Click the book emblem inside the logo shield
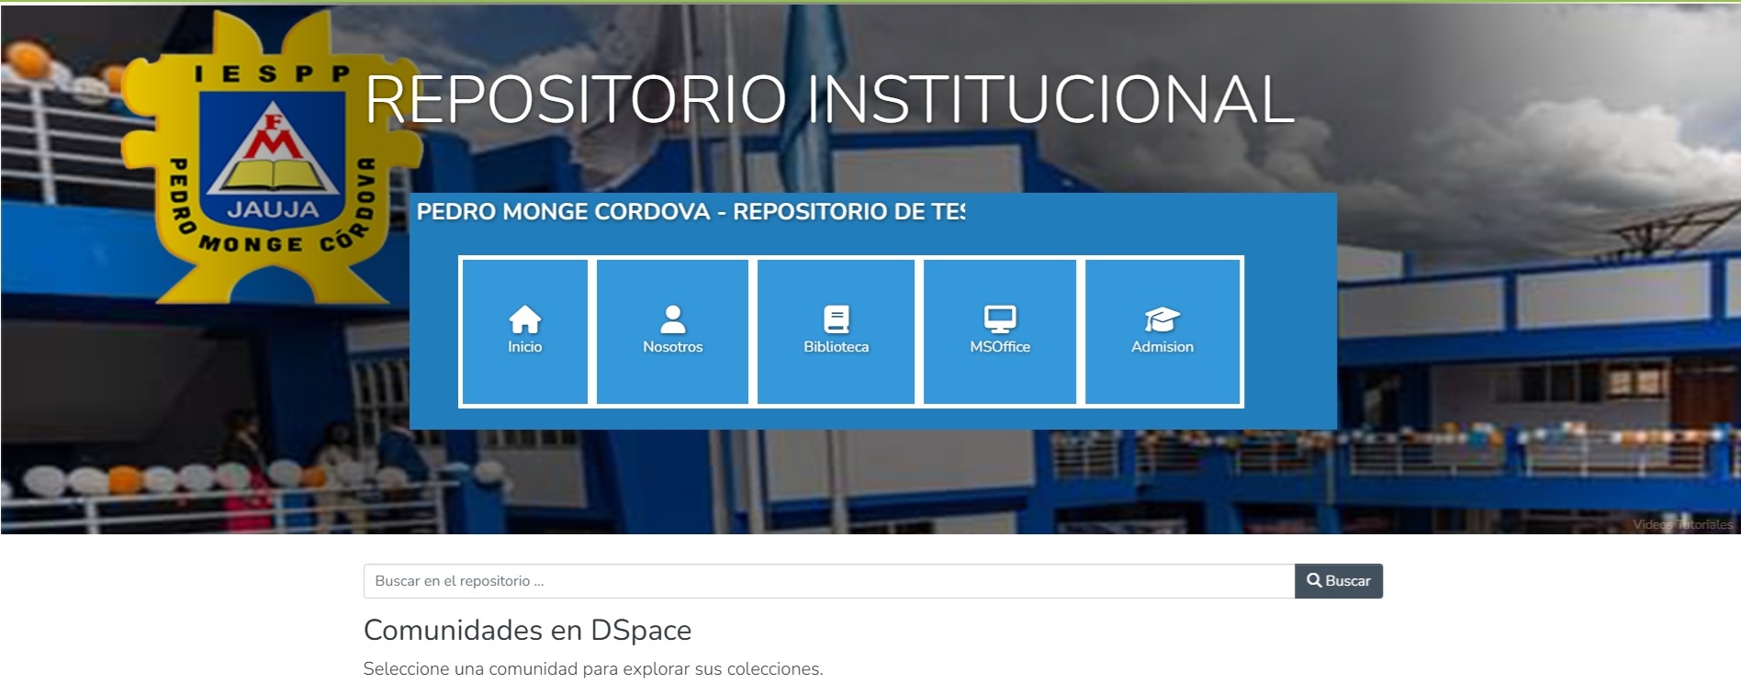The image size is (1741, 683). click(x=272, y=174)
